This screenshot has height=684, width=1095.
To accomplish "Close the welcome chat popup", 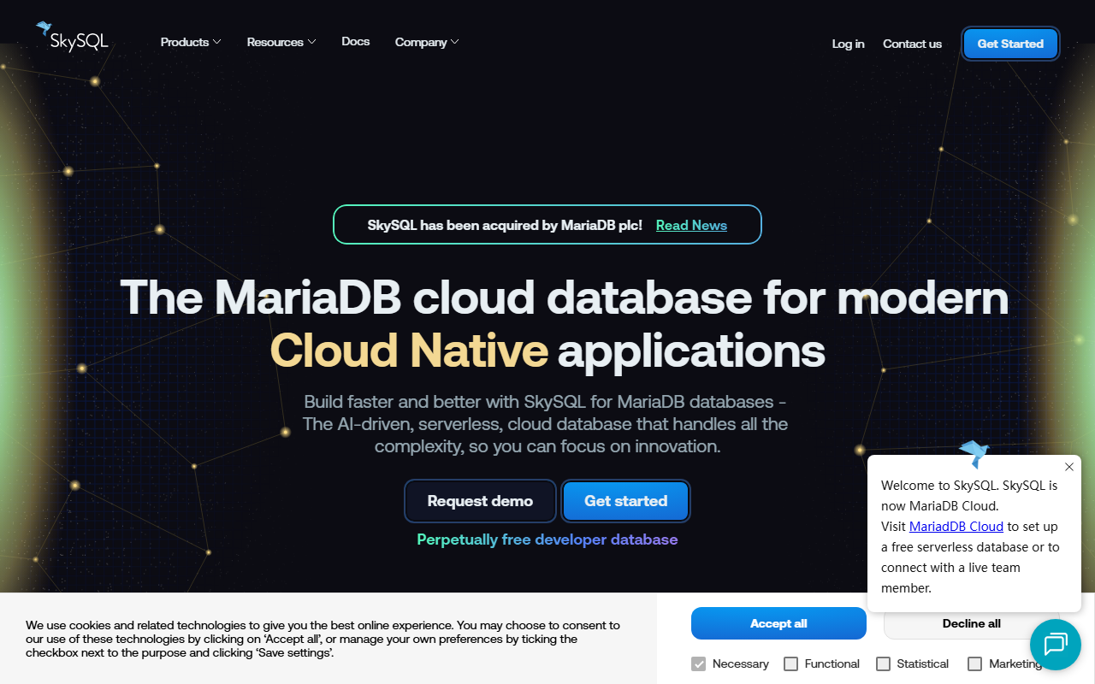I will (x=1069, y=467).
